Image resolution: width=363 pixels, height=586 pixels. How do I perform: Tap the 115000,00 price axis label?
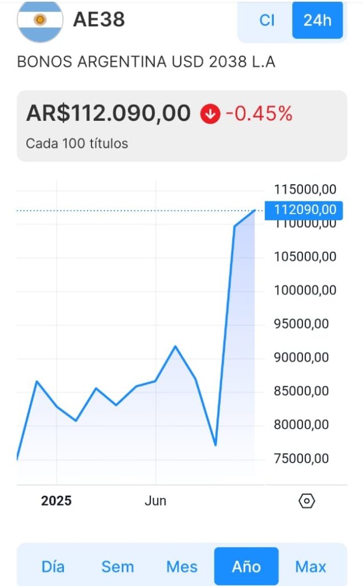click(x=305, y=189)
